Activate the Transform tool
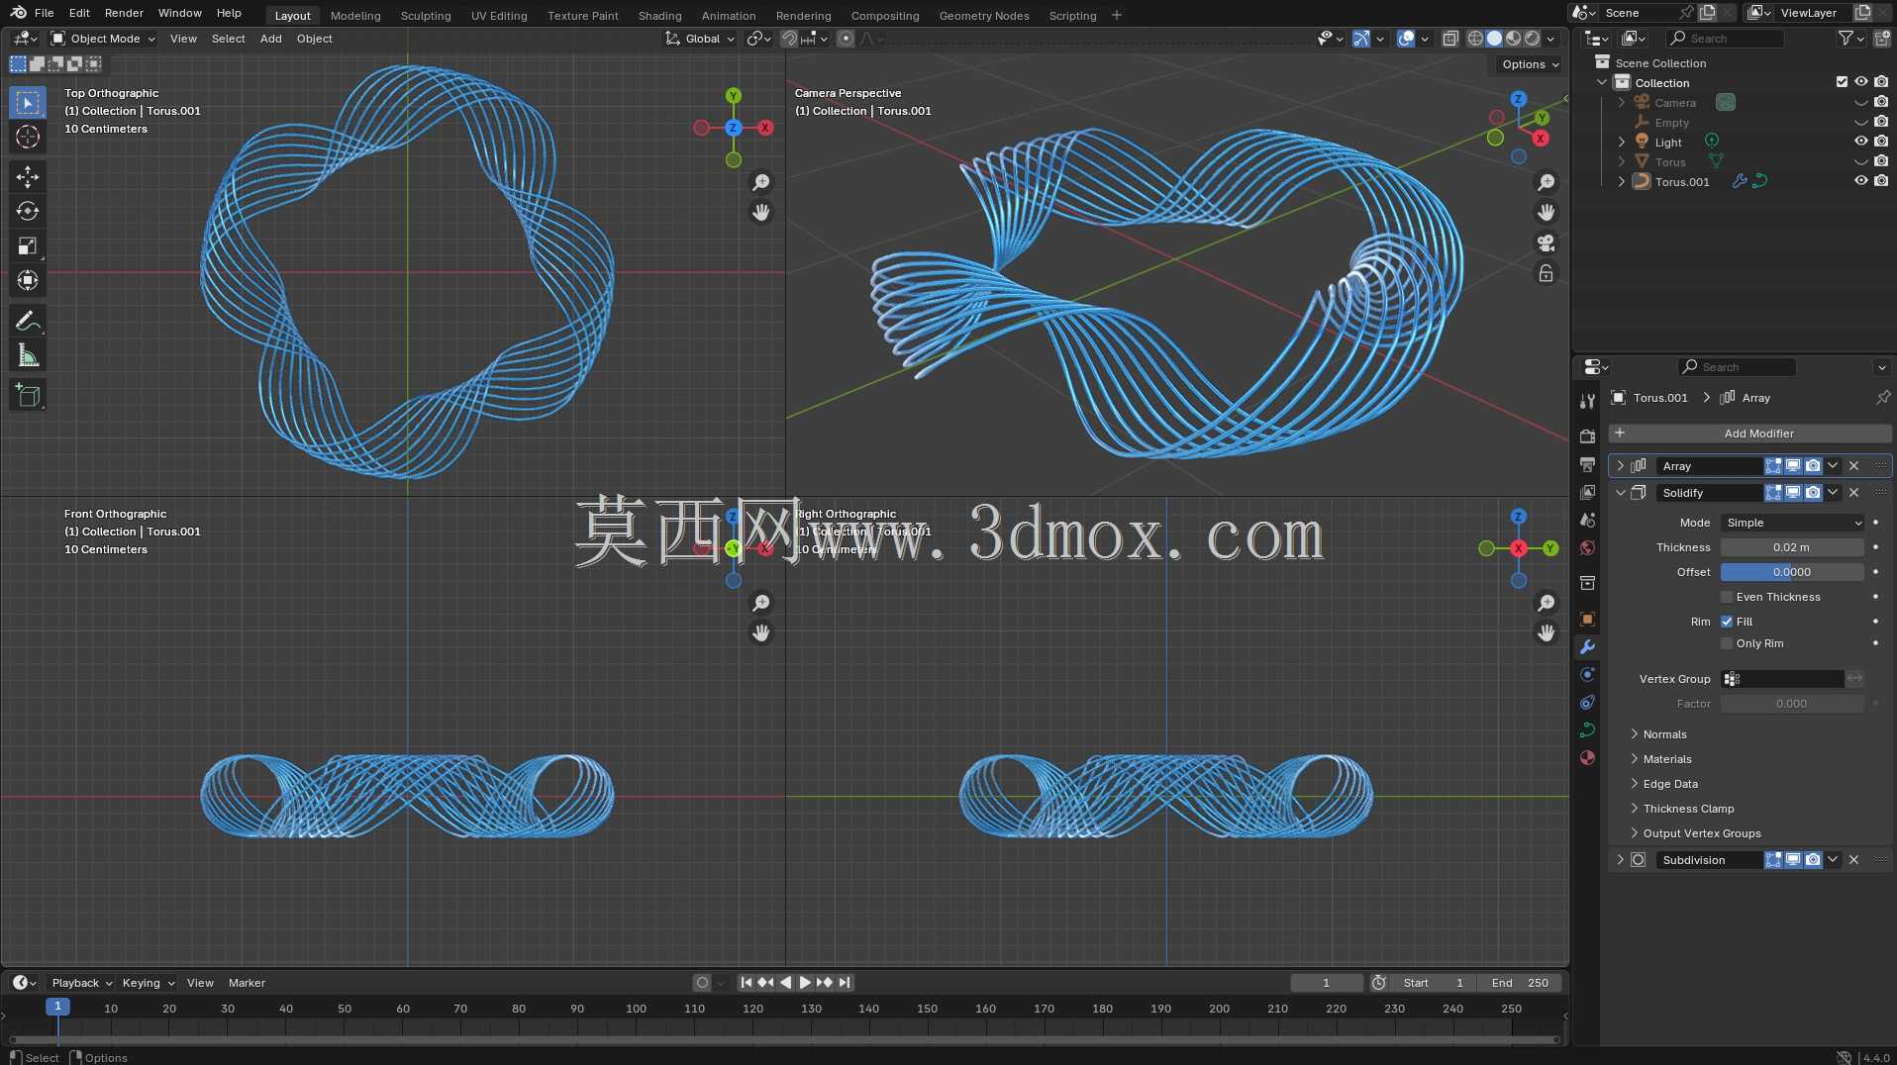The width and height of the screenshot is (1897, 1065). (x=28, y=280)
